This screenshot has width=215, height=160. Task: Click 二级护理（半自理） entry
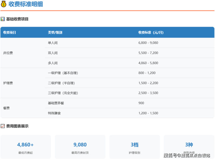coord(61,83)
